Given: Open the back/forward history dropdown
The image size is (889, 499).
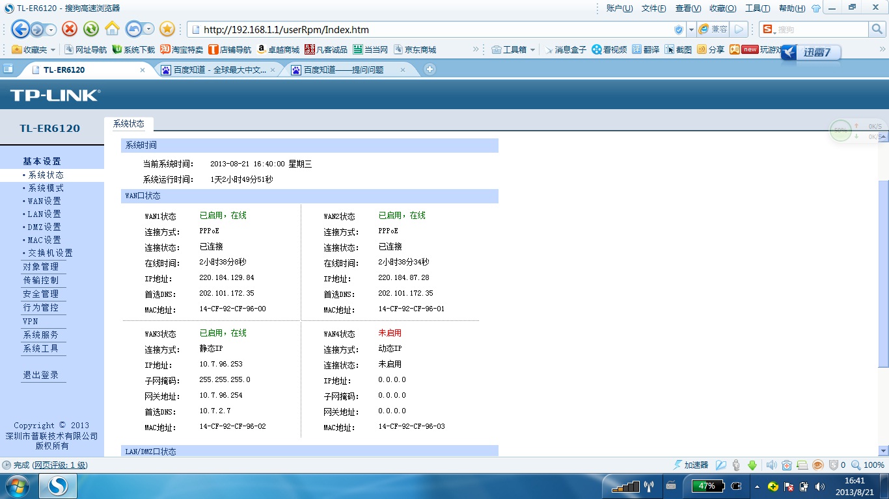Looking at the screenshot, I should click(51, 29).
